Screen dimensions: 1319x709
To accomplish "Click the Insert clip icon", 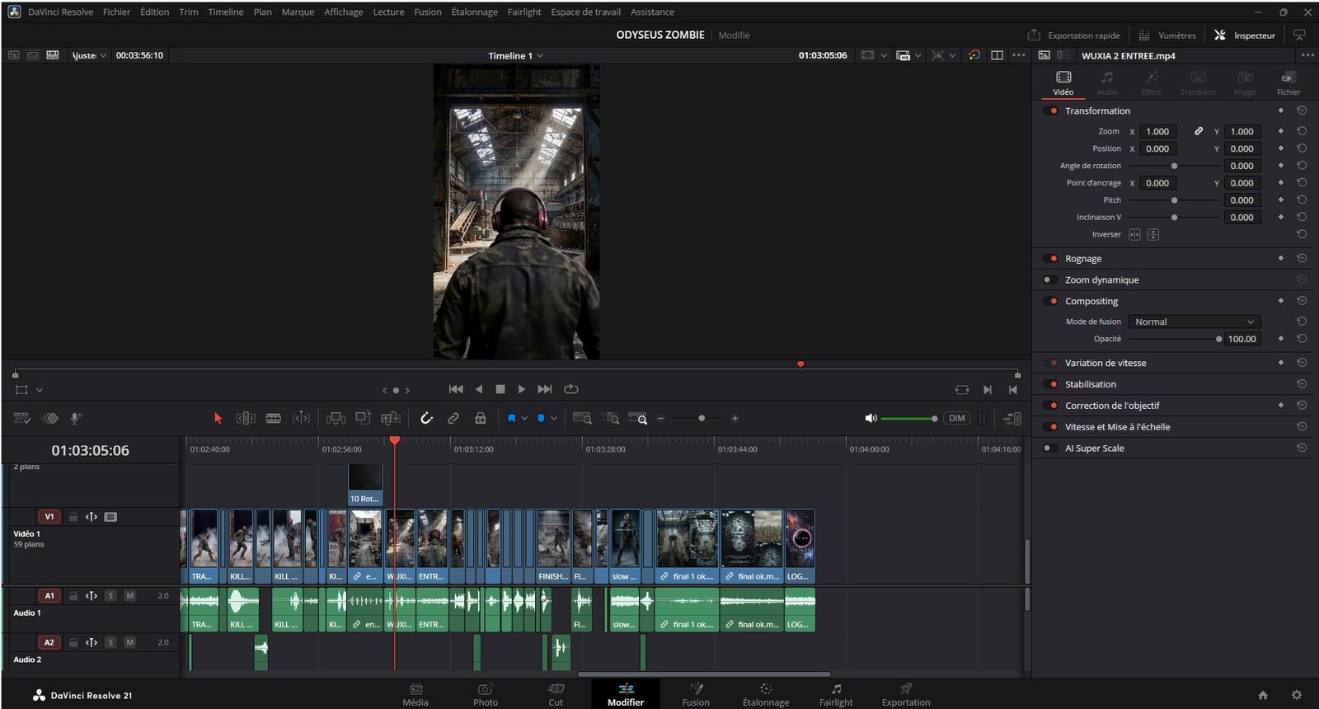I will point(336,419).
